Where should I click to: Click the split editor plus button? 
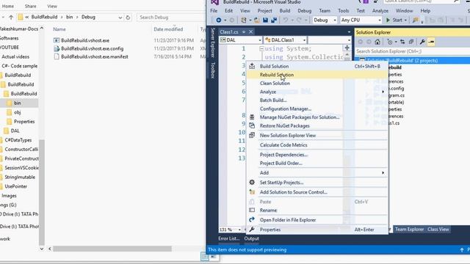[347, 48]
